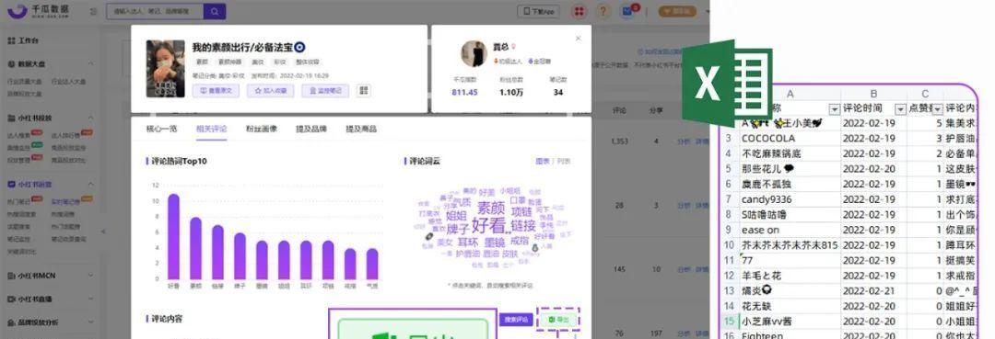Screen dimensions: 995x339
Task: Open filter dropdown on Excel column A header
Action: point(835,108)
